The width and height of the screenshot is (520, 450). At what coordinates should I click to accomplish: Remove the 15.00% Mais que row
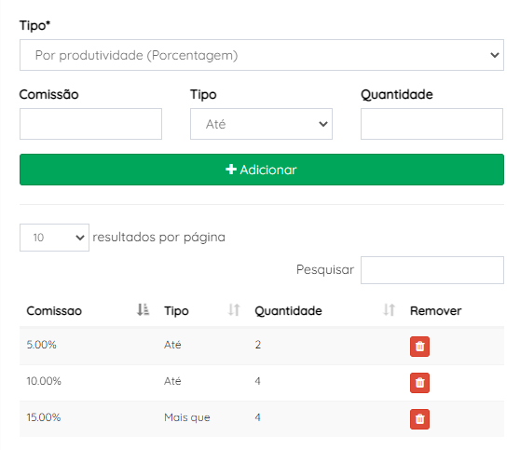pyautogui.click(x=419, y=419)
